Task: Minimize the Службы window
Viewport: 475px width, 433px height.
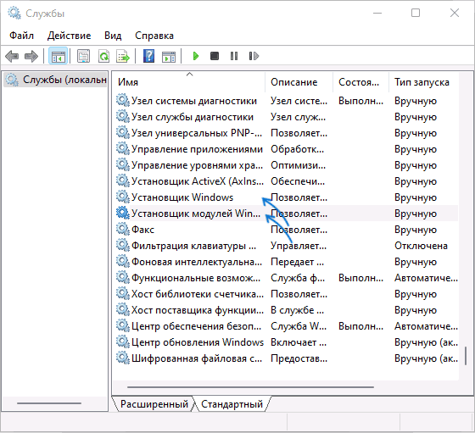Action: (x=377, y=13)
